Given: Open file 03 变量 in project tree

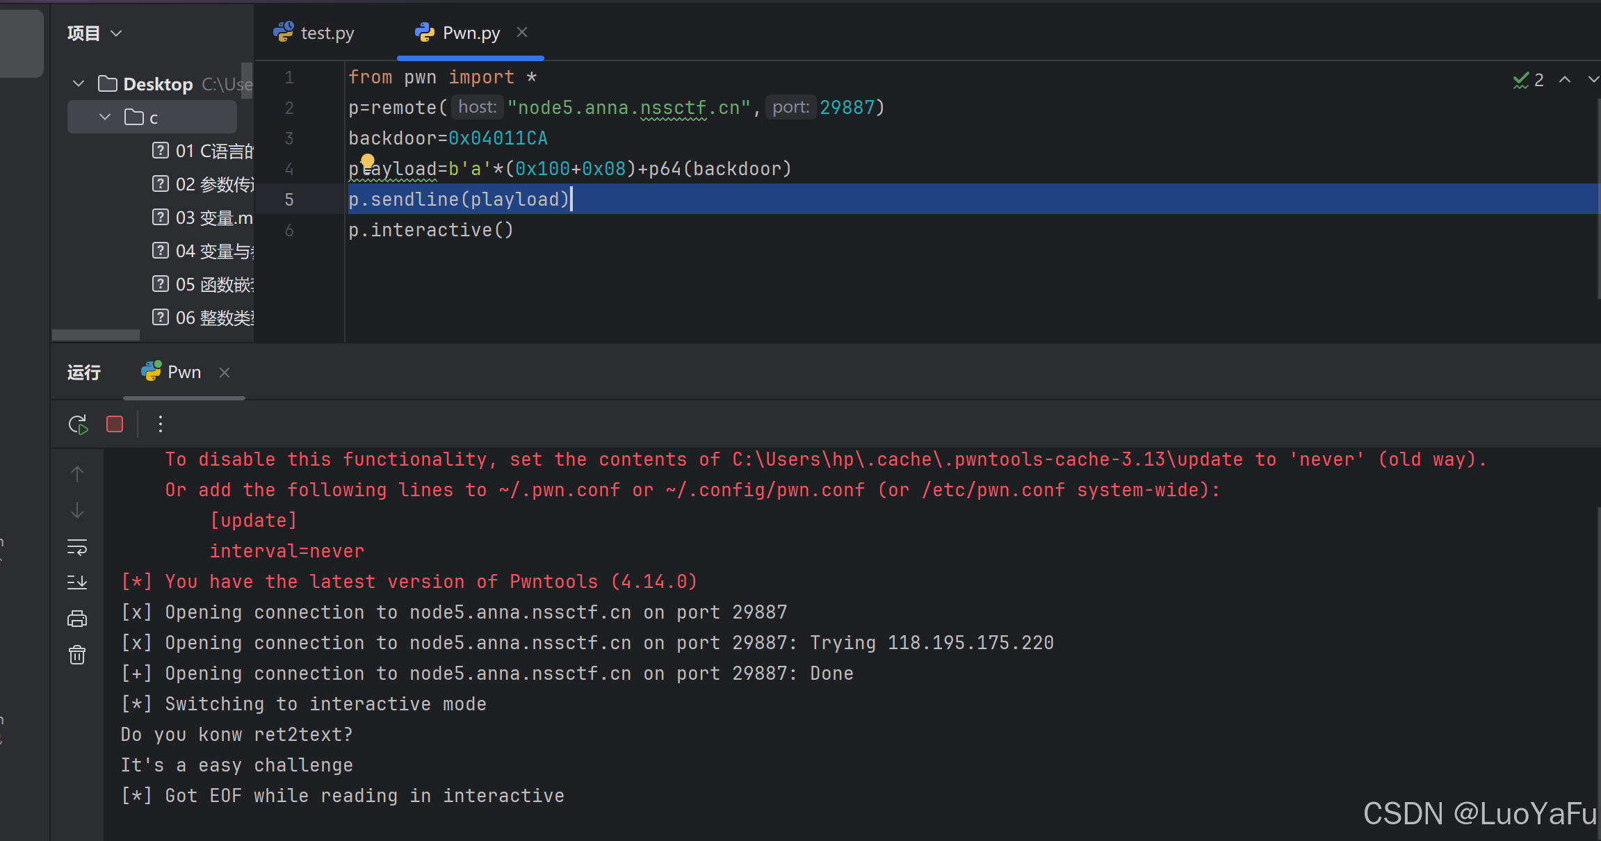Looking at the screenshot, I should click(x=213, y=218).
